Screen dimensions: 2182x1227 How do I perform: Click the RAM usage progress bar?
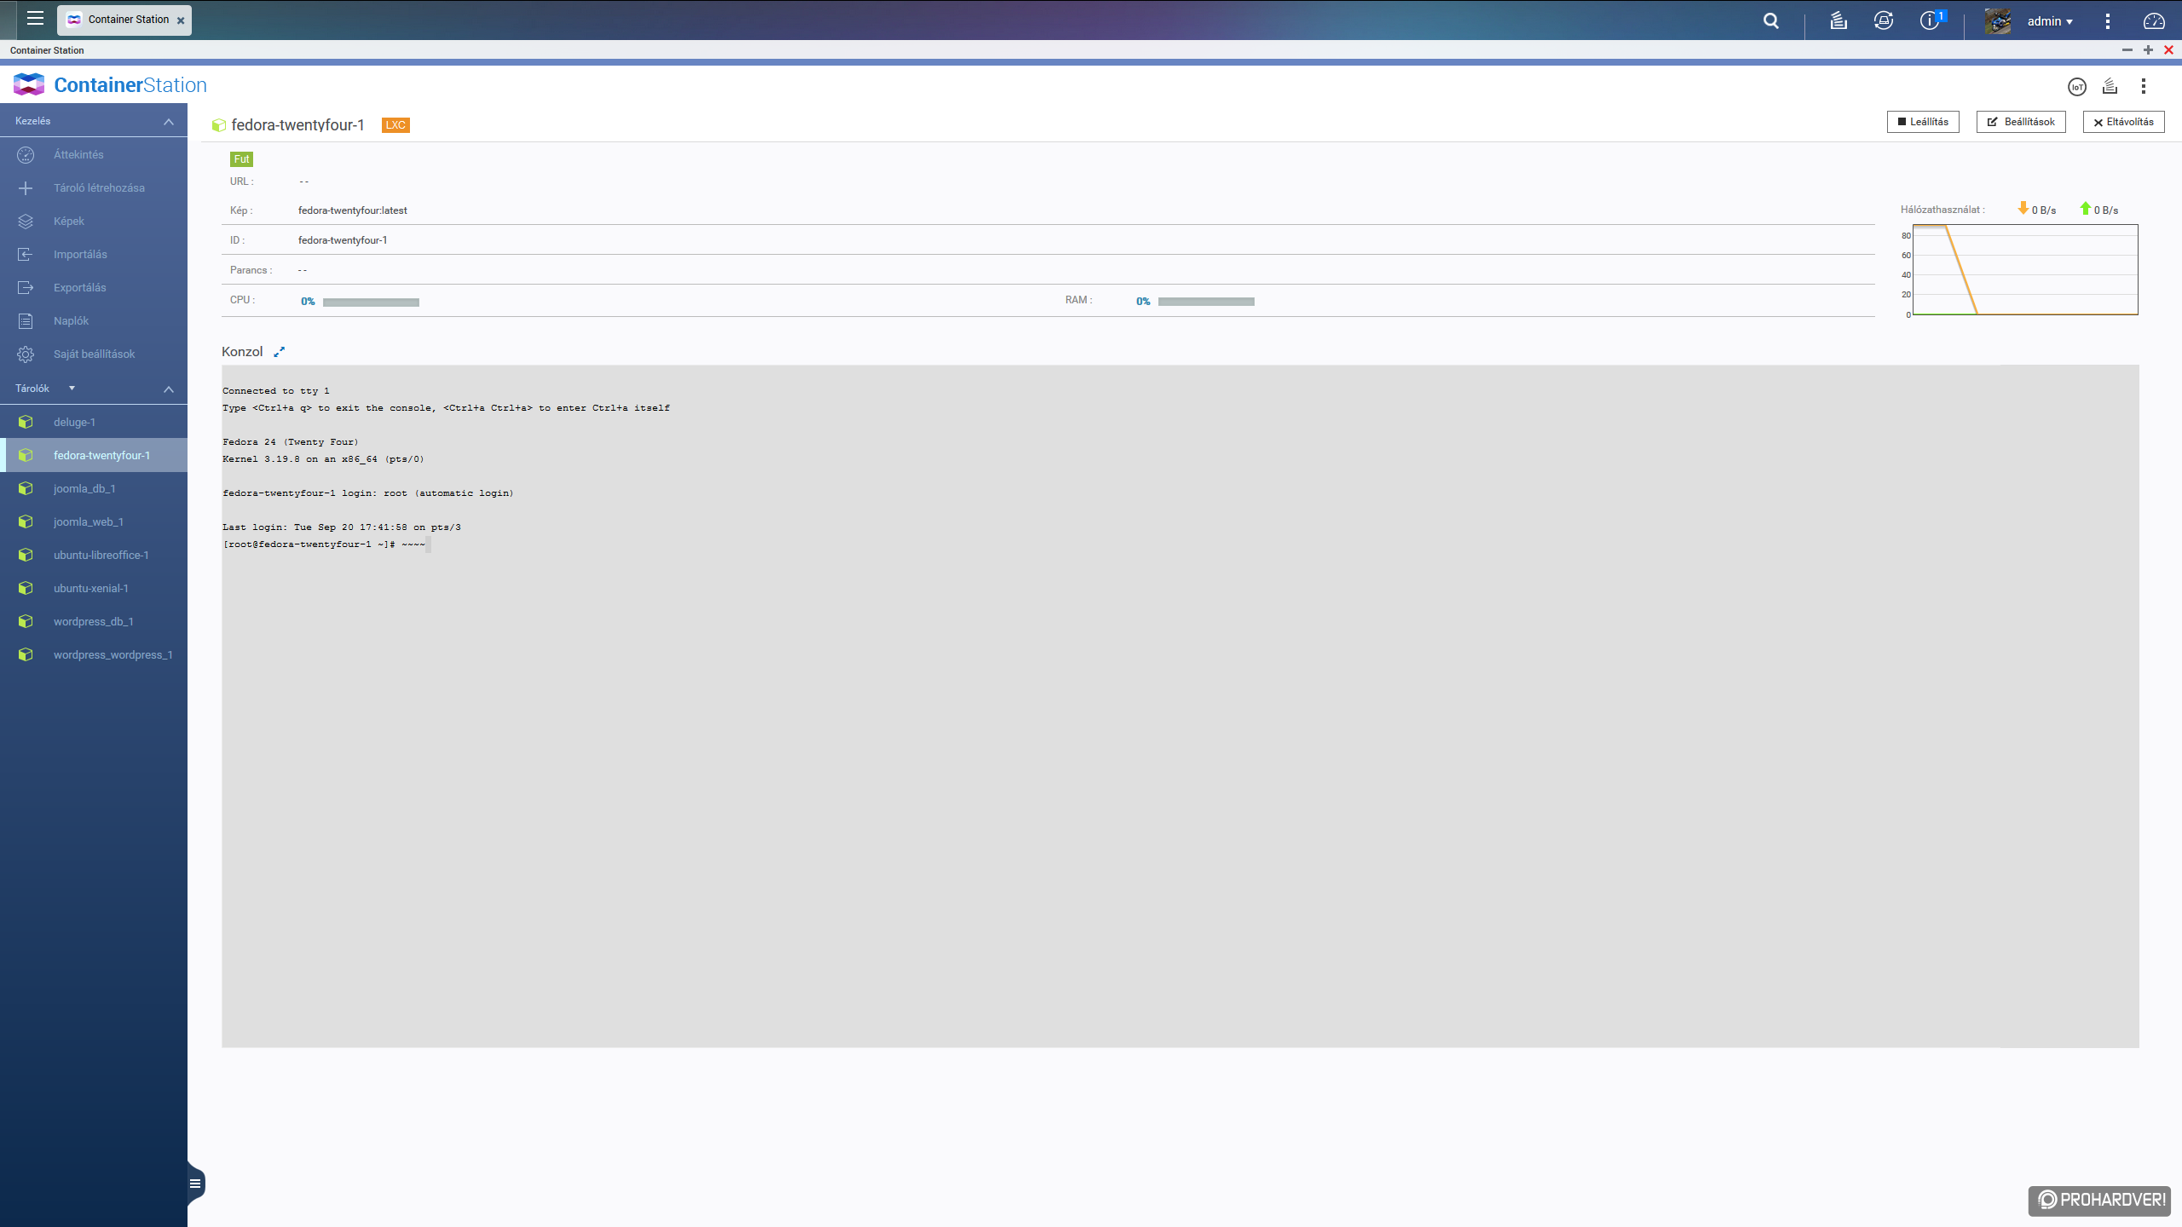(x=1206, y=302)
